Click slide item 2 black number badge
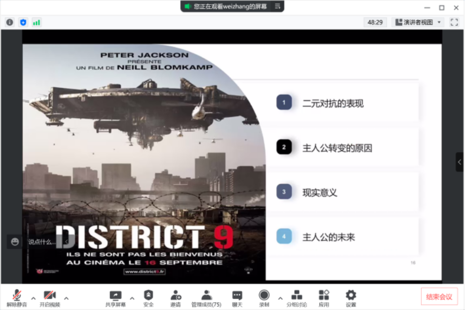The height and width of the screenshot is (310, 465). pos(284,147)
